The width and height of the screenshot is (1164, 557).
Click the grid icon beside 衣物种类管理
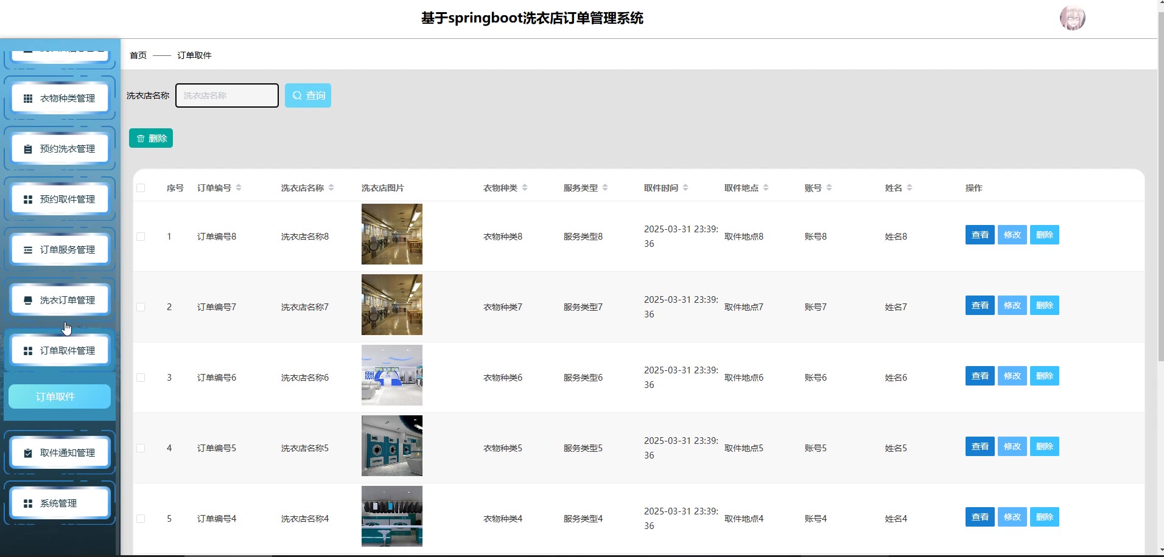pos(28,99)
